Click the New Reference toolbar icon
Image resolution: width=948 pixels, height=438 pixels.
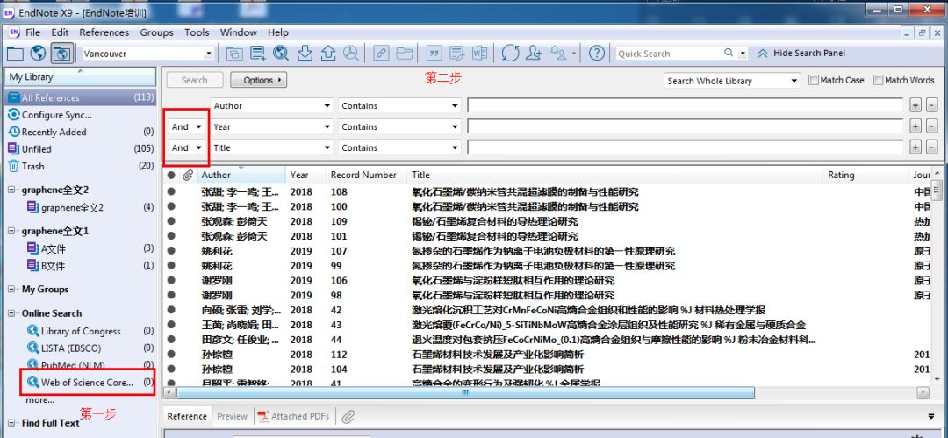tap(258, 54)
